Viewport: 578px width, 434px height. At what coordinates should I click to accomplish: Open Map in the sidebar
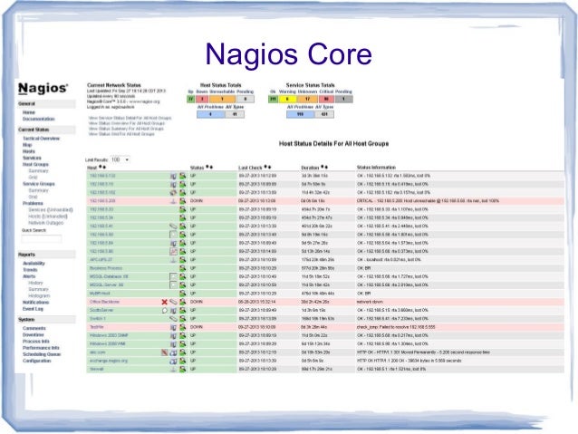tap(27, 145)
